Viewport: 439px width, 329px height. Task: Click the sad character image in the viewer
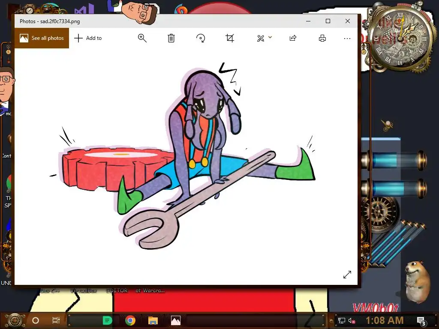(x=183, y=156)
